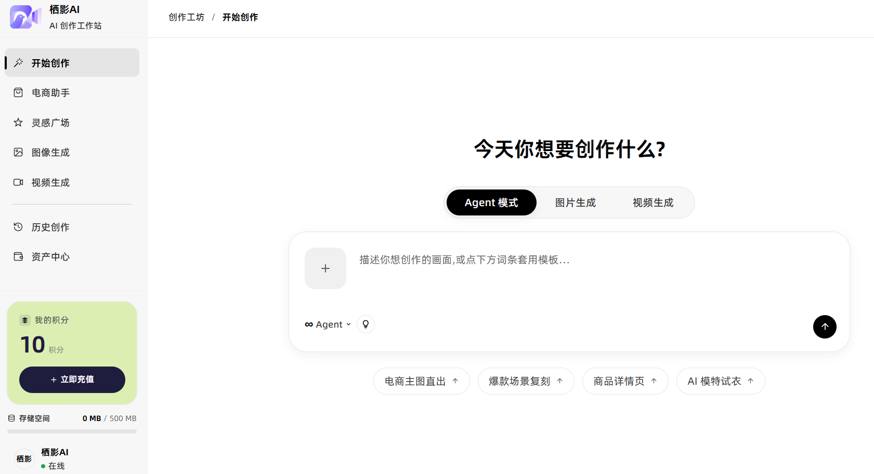Apply the 商品详情页 template chip
This screenshot has height=474, width=874.
(x=625, y=381)
